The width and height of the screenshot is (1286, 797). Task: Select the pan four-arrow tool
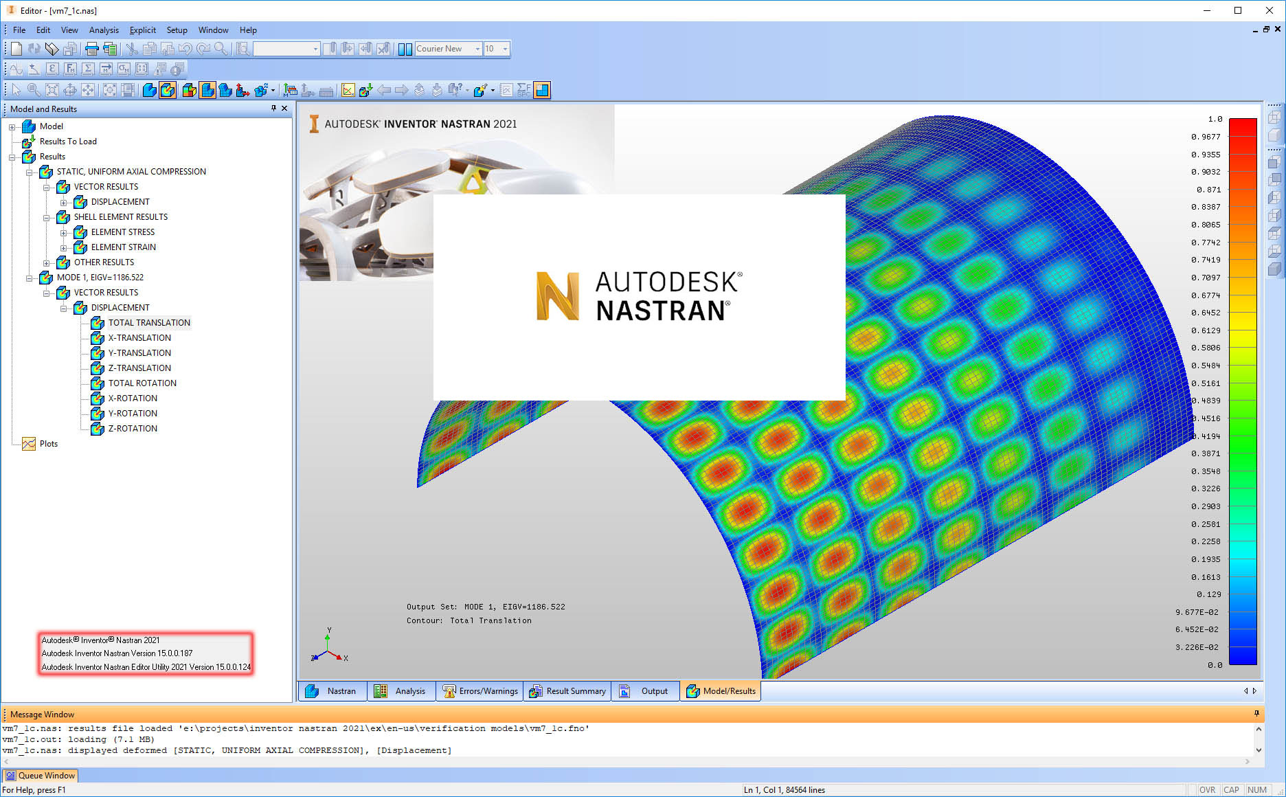88,90
